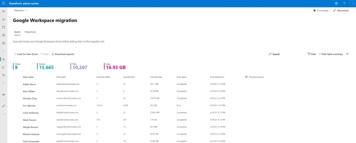Open the Filter options
This screenshot has height=143, width=356.
311,54
